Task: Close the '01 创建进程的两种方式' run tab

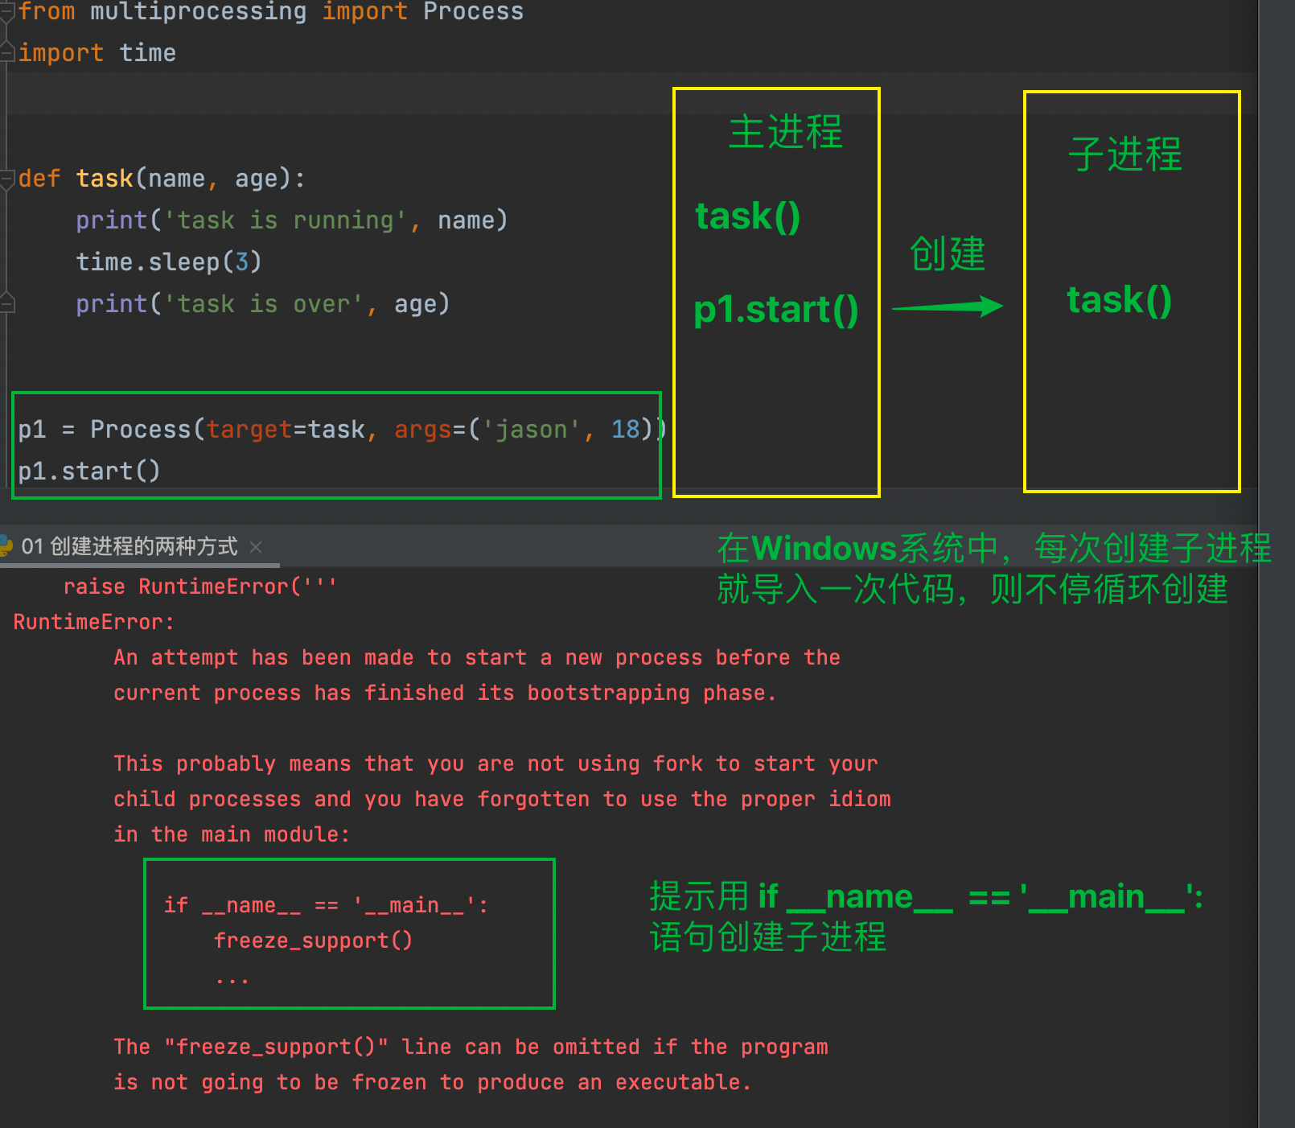Action: point(256,547)
